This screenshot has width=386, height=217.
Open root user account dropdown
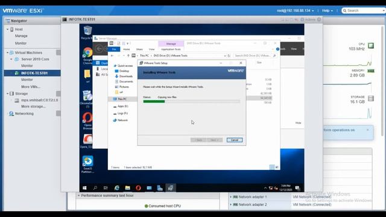(x=295, y=11)
